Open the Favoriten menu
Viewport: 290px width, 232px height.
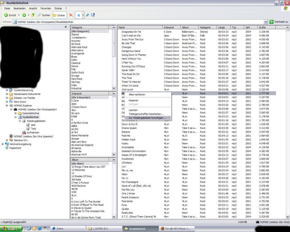[x=46, y=8]
